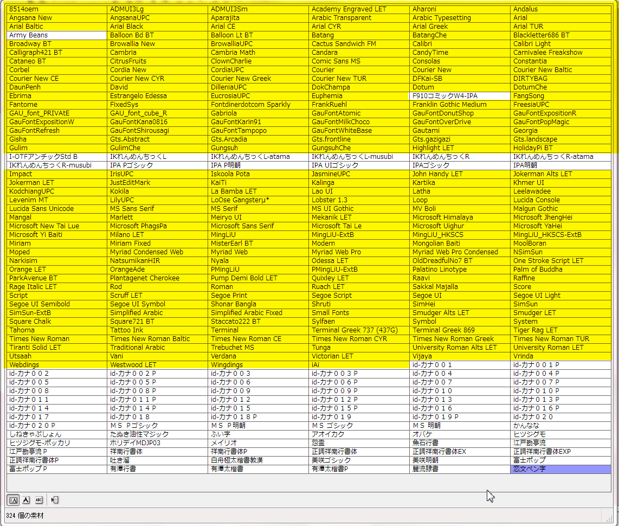Choose the 麗流隷書 font entry
This screenshot has height=526, width=619.
(460, 470)
